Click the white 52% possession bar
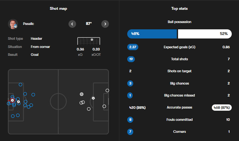This screenshot has width=239, height=141. [205, 34]
